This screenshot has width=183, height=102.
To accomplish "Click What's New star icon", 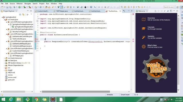I will 144,46.
